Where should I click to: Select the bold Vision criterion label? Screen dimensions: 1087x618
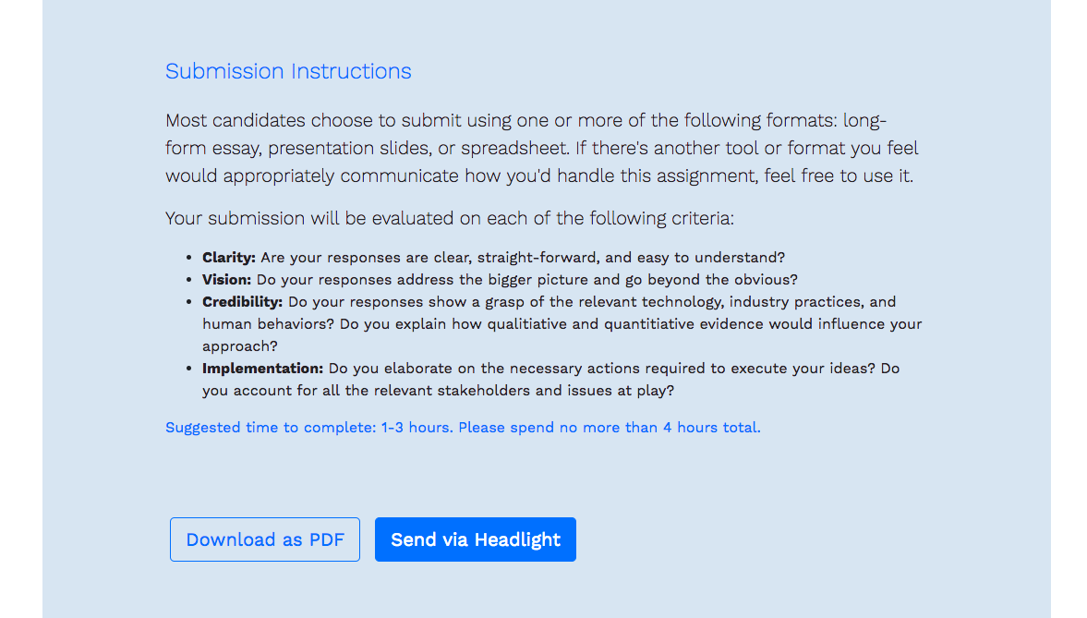click(x=226, y=280)
